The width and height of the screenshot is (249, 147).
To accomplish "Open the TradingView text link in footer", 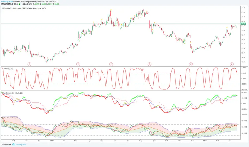I will point(21,145).
